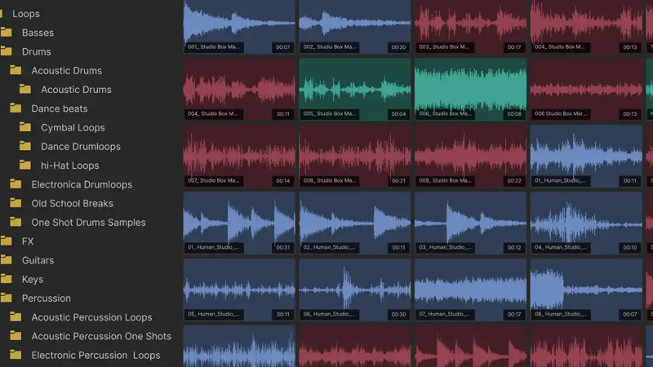Preview the 02_ Human_Studio sample tile
This screenshot has height=367, width=653.
point(355,223)
